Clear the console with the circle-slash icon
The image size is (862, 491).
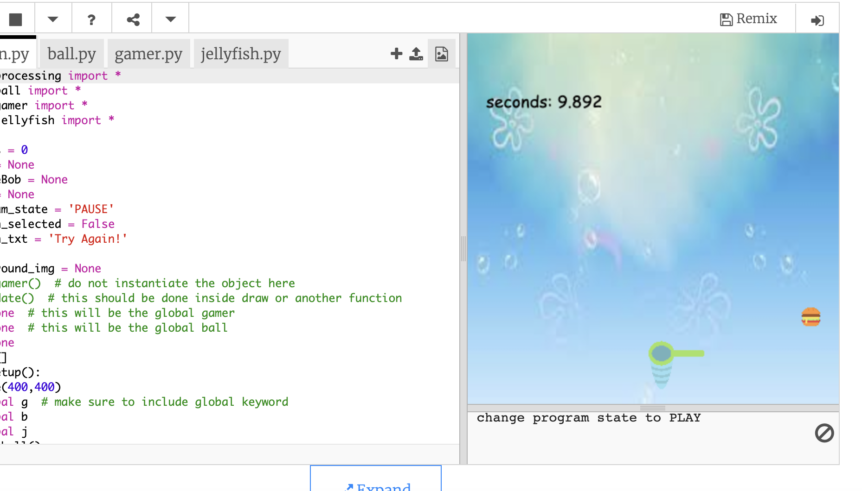824,433
